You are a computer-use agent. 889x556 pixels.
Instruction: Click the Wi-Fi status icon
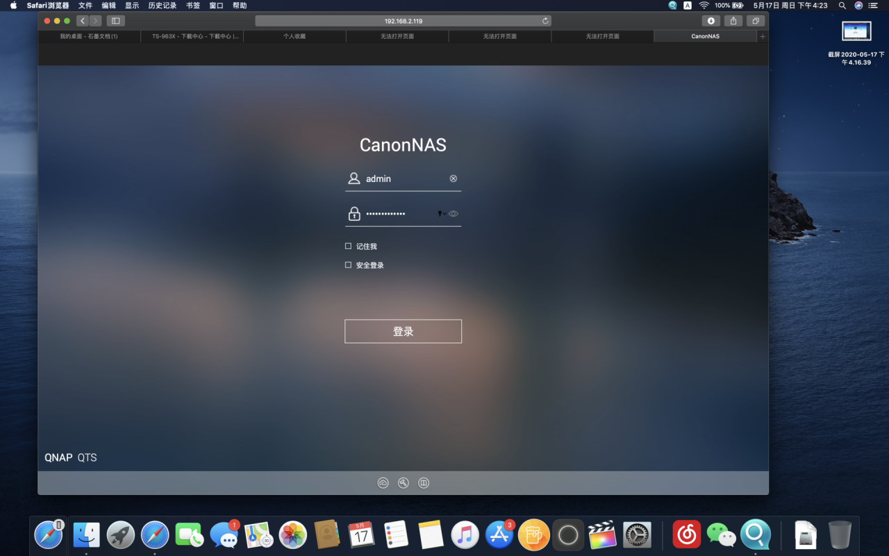[x=704, y=6]
